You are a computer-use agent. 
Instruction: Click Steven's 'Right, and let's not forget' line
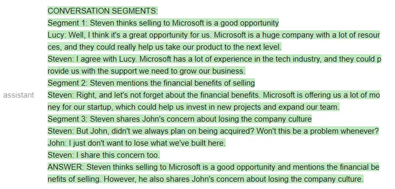click(x=214, y=95)
